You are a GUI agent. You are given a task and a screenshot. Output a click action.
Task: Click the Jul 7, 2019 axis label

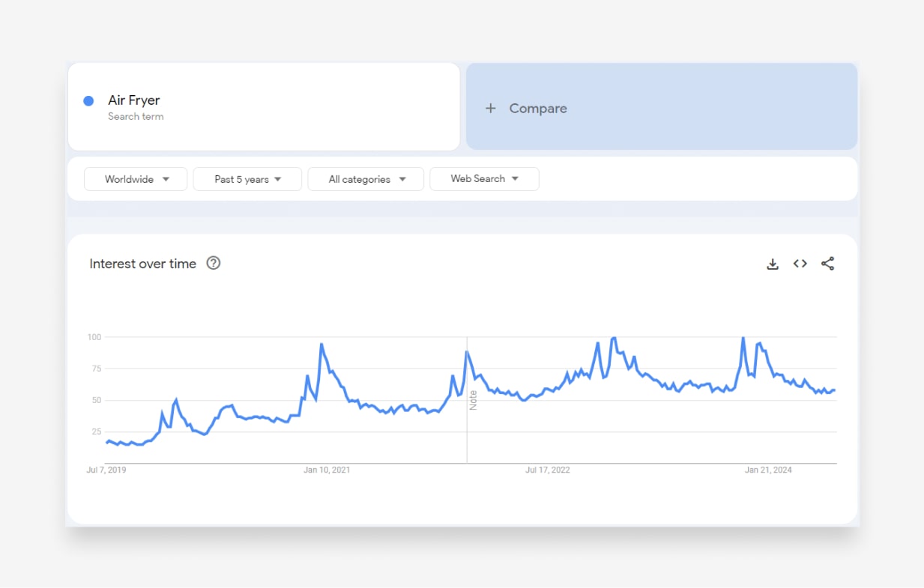click(x=106, y=470)
